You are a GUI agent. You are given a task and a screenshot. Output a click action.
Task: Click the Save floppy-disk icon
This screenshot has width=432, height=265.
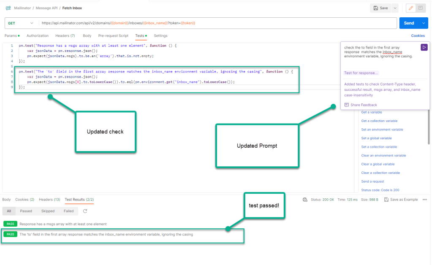(375, 8)
